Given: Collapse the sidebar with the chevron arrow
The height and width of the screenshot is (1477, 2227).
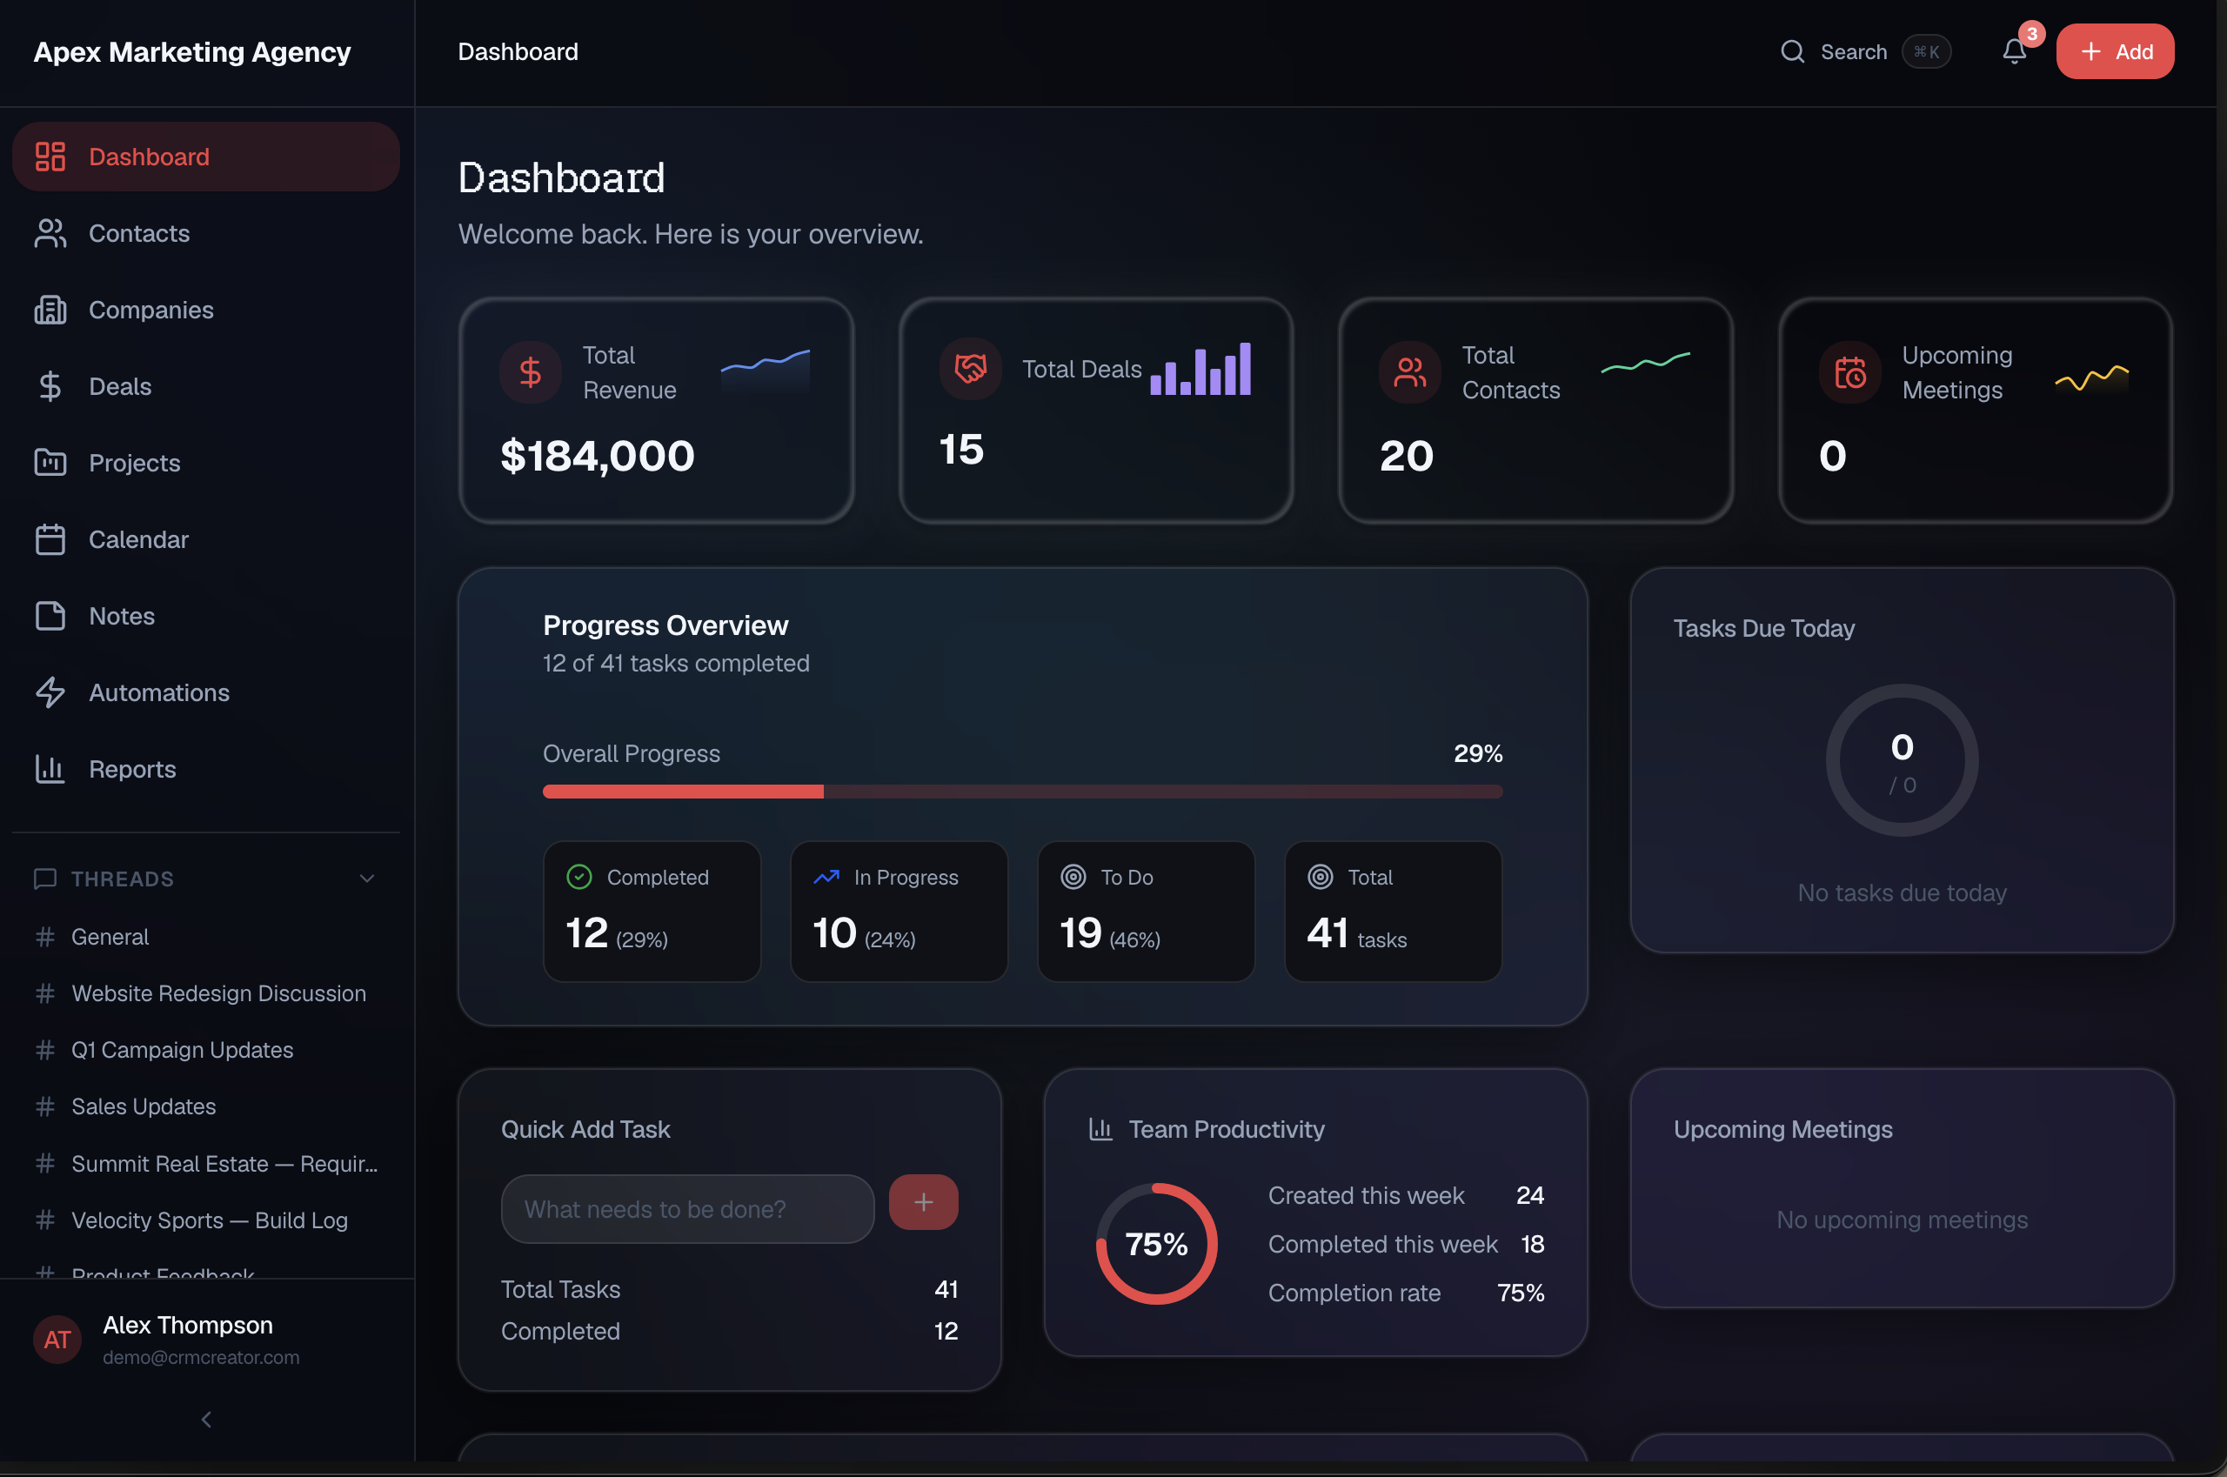Looking at the screenshot, I should (205, 1419).
